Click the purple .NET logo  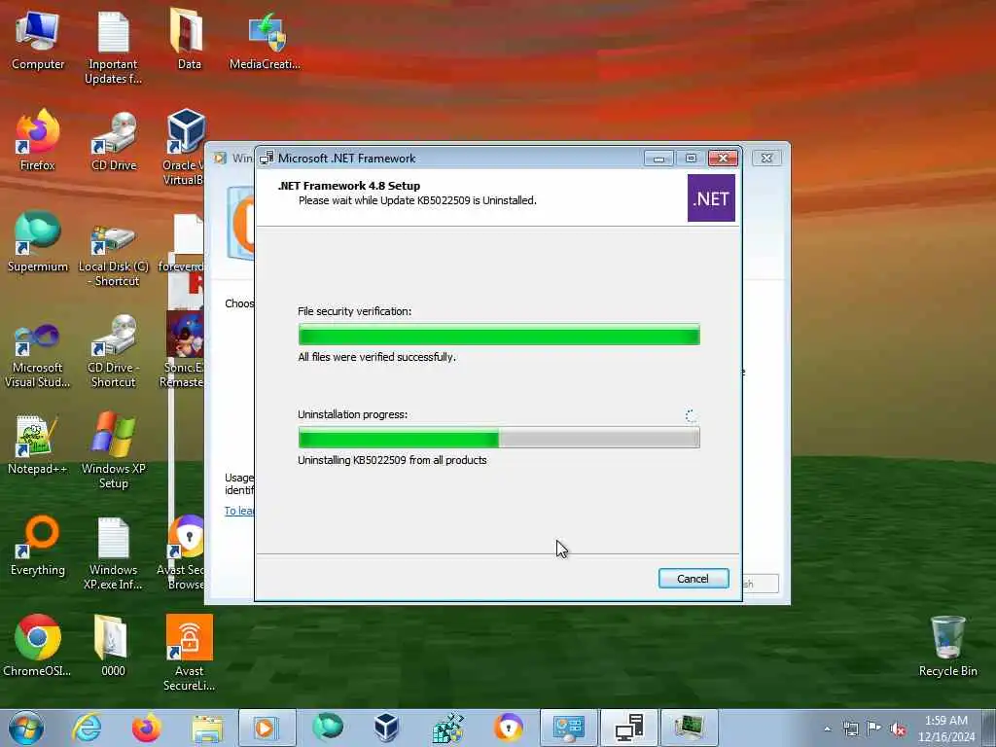point(711,198)
